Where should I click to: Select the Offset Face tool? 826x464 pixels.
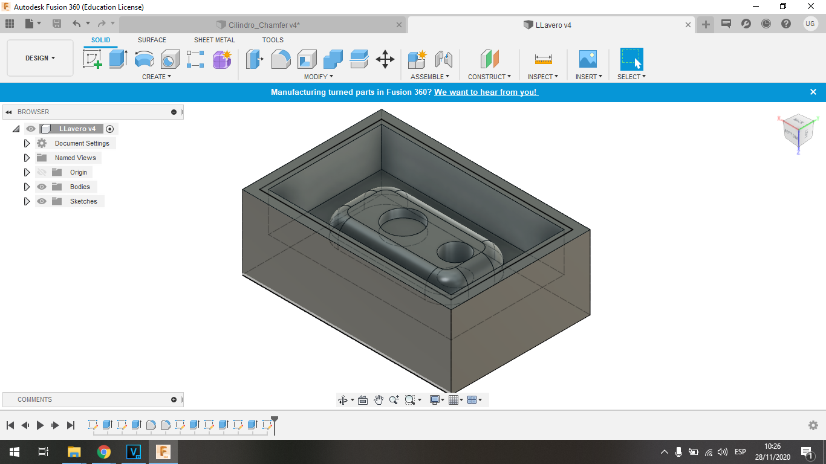[359, 59]
